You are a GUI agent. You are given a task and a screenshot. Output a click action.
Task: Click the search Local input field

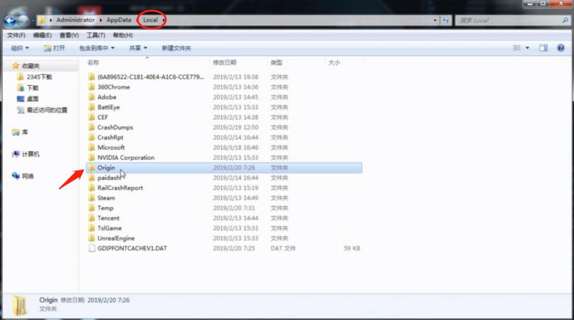click(509, 20)
